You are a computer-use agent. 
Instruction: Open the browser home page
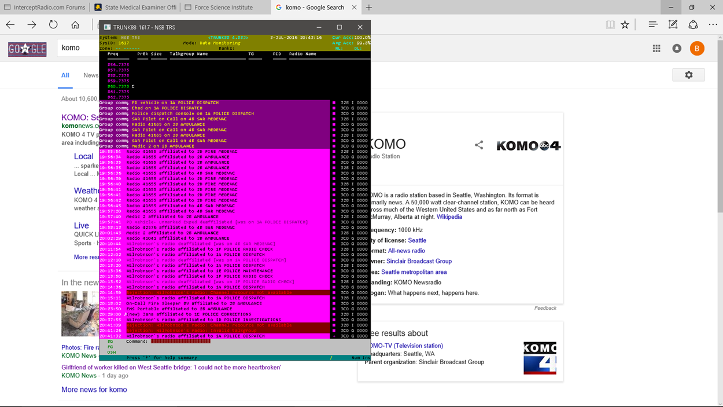[75, 25]
